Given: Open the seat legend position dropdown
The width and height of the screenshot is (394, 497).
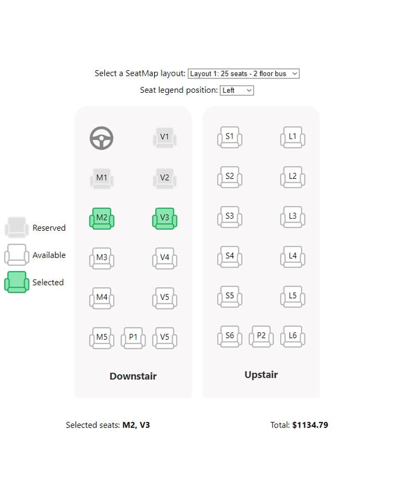Looking at the screenshot, I should coord(237,91).
